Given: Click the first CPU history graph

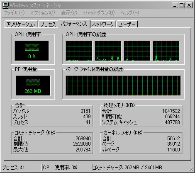Looking at the screenshot, I should (x=79, y=51).
